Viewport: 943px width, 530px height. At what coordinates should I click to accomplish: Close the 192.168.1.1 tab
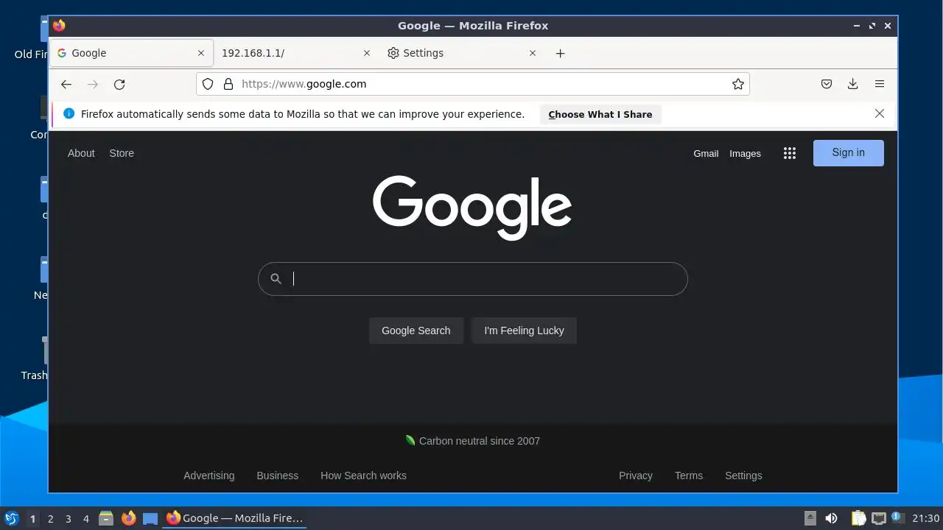click(x=367, y=53)
